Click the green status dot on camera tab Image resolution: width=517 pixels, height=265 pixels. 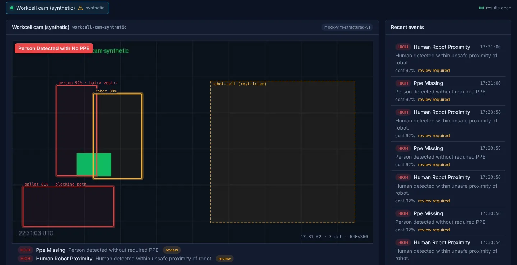tap(12, 8)
